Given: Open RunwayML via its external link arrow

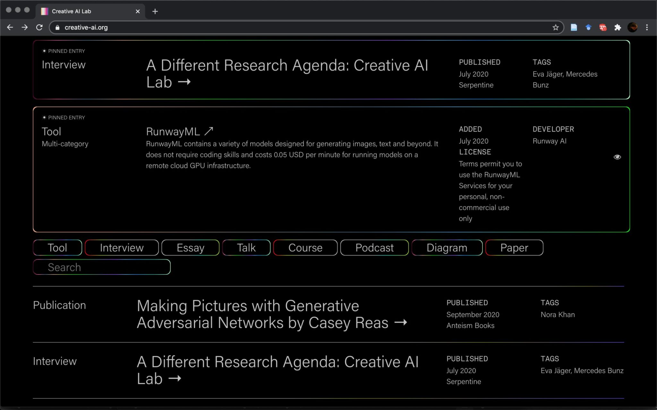Looking at the screenshot, I should 209,131.
